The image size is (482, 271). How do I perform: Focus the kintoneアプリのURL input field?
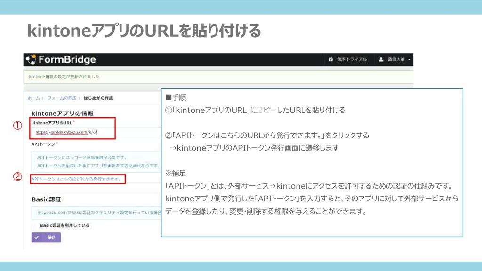[x=96, y=132]
